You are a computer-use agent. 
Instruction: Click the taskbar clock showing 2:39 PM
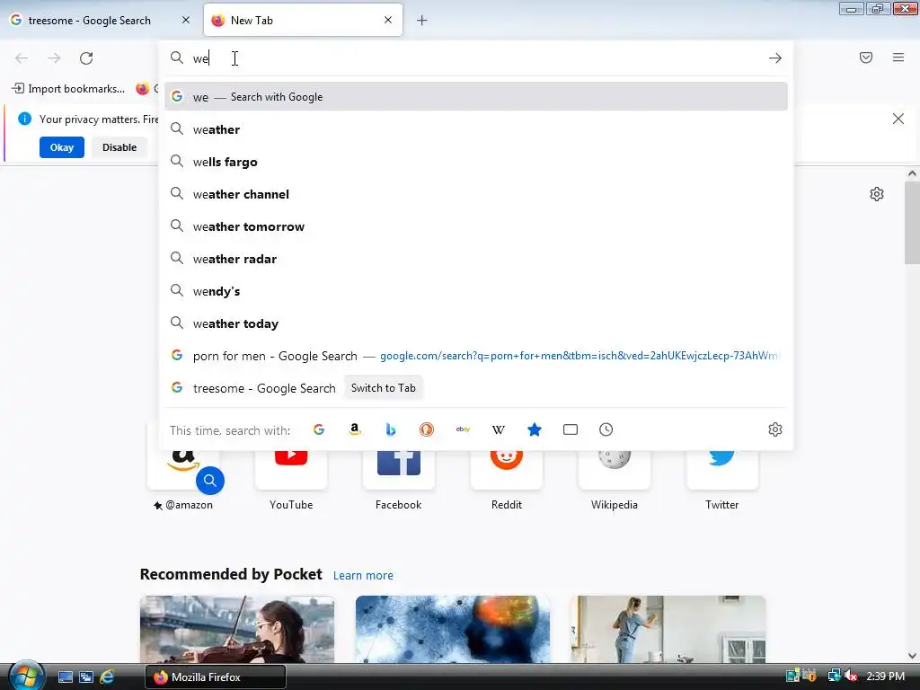pos(885,677)
